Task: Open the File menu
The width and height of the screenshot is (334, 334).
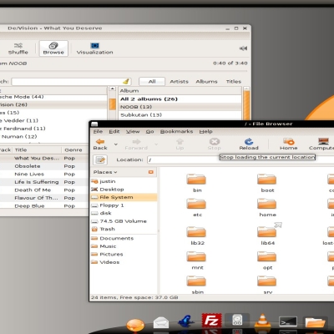Action: (98, 131)
